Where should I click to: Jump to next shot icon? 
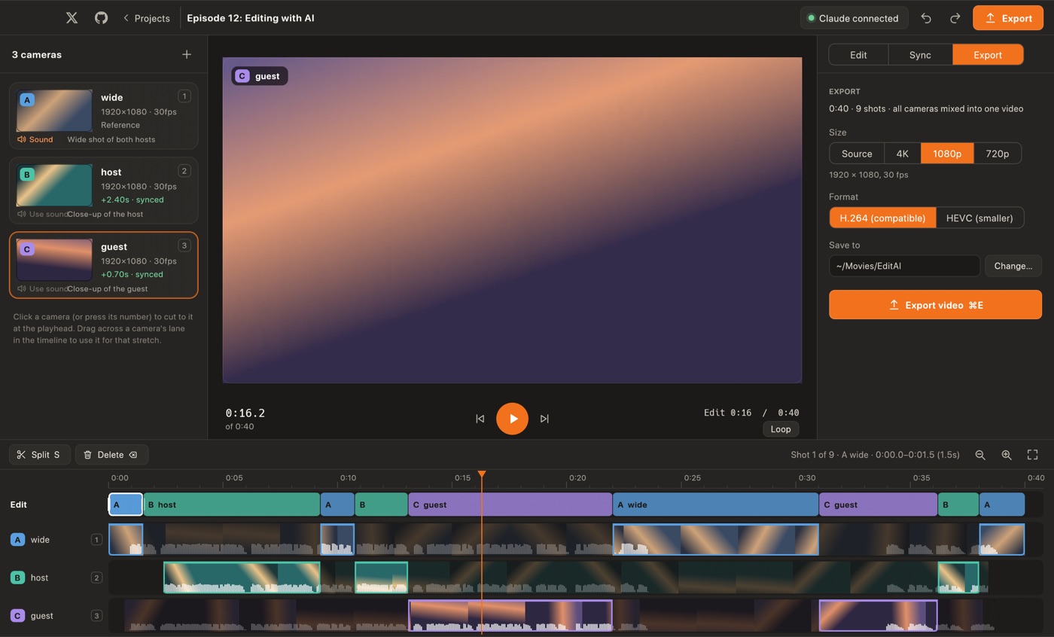544,419
